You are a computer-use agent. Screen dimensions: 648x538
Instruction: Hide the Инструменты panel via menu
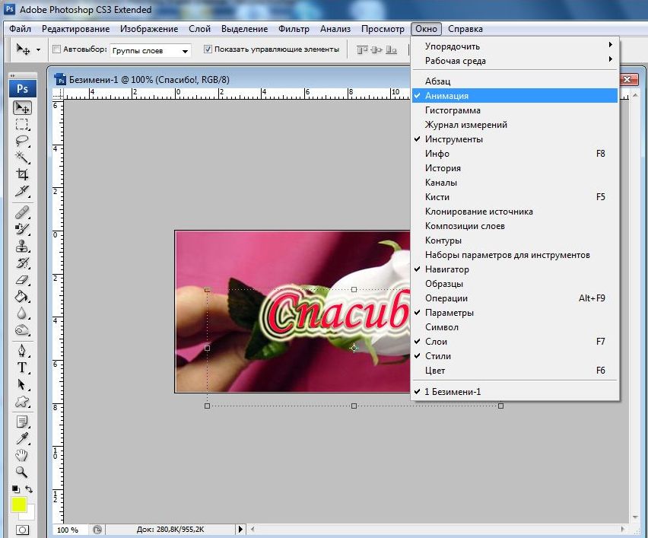tap(515, 139)
